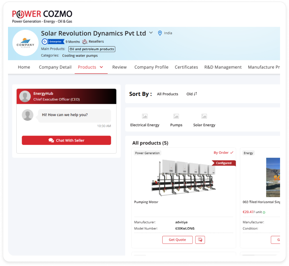Click the Solar Revolution company logo avatar
This screenshot has width=289, height=266.
click(25, 43)
